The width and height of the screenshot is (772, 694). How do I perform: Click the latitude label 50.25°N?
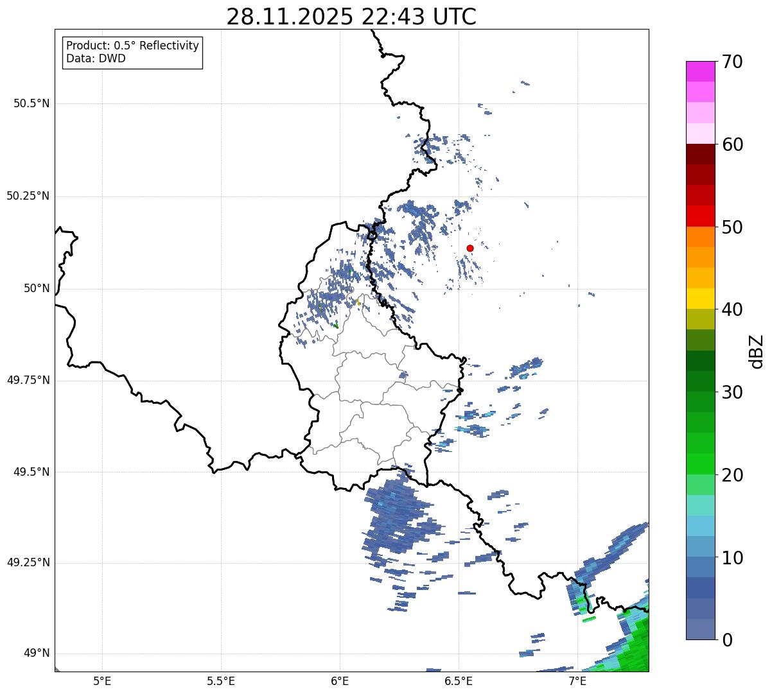[28, 196]
